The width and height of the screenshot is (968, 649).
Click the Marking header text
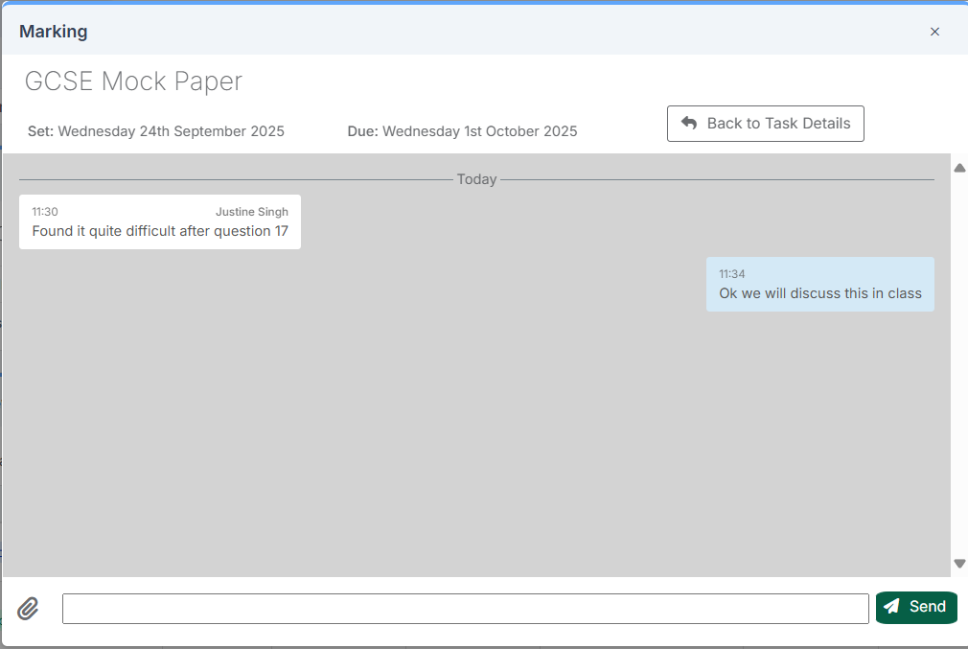click(x=53, y=32)
